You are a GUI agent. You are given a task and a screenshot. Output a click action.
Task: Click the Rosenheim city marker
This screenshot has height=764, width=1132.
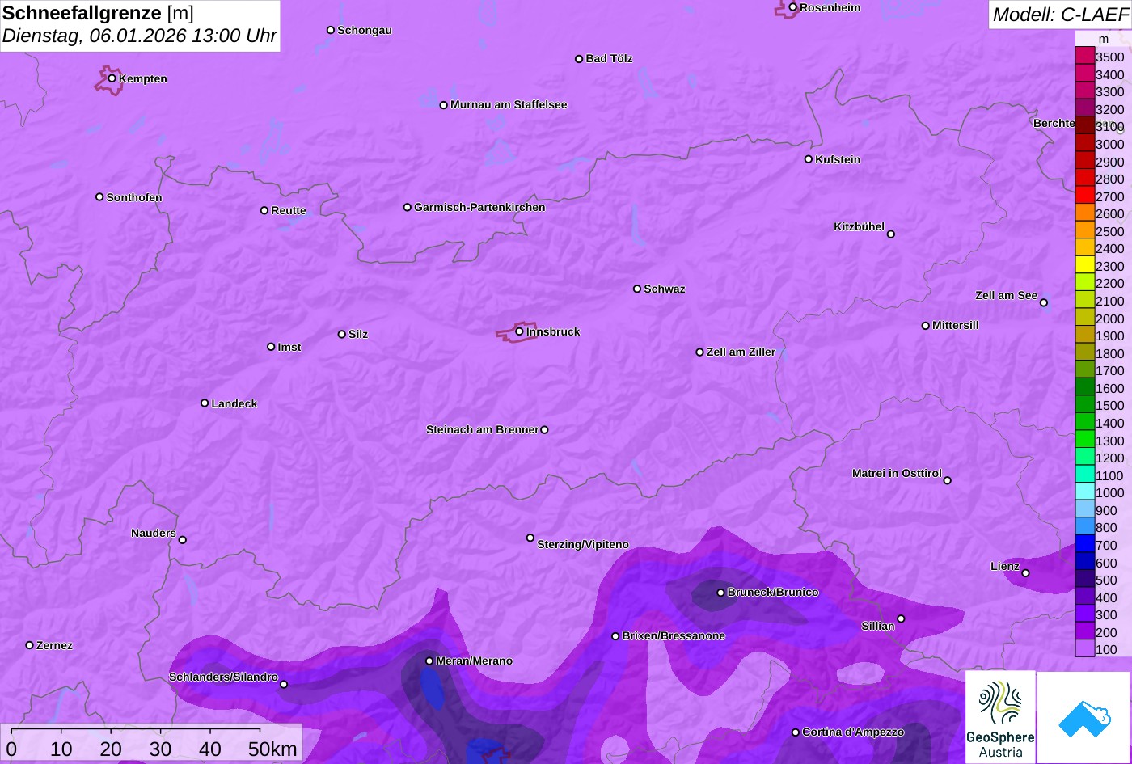coord(793,7)
